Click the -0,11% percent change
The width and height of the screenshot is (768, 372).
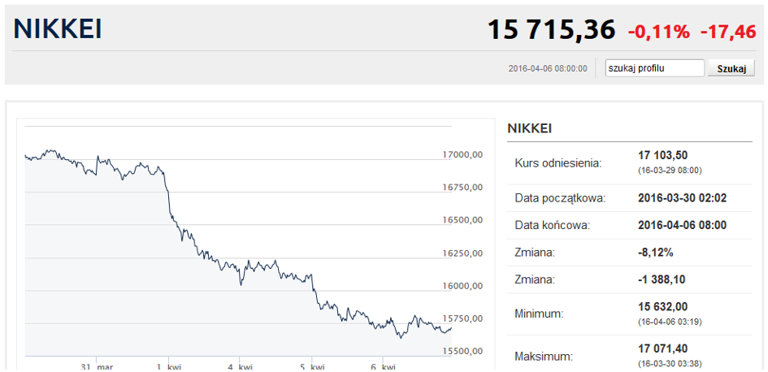[658, 32]
